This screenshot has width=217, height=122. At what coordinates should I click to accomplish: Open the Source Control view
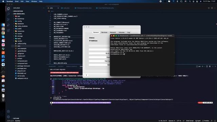click(8, 20)
